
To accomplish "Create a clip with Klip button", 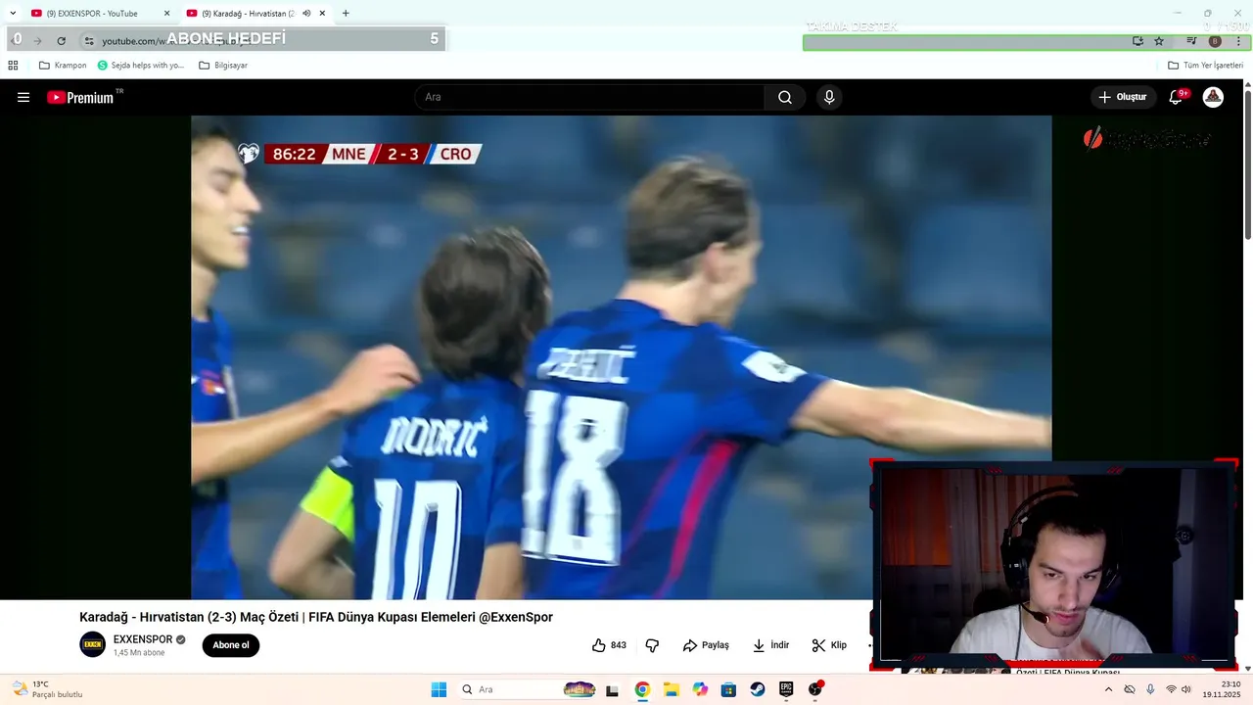I will point(829,645).
